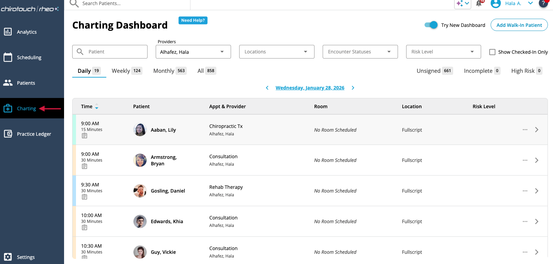Open chart note icon for Aaban, Lily
This screenshot has width=553, height=264.
point(85,136)
